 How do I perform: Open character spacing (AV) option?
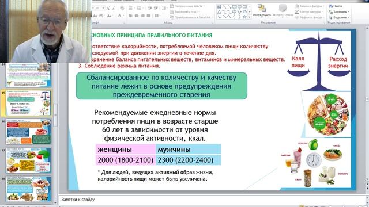(101, 16)
